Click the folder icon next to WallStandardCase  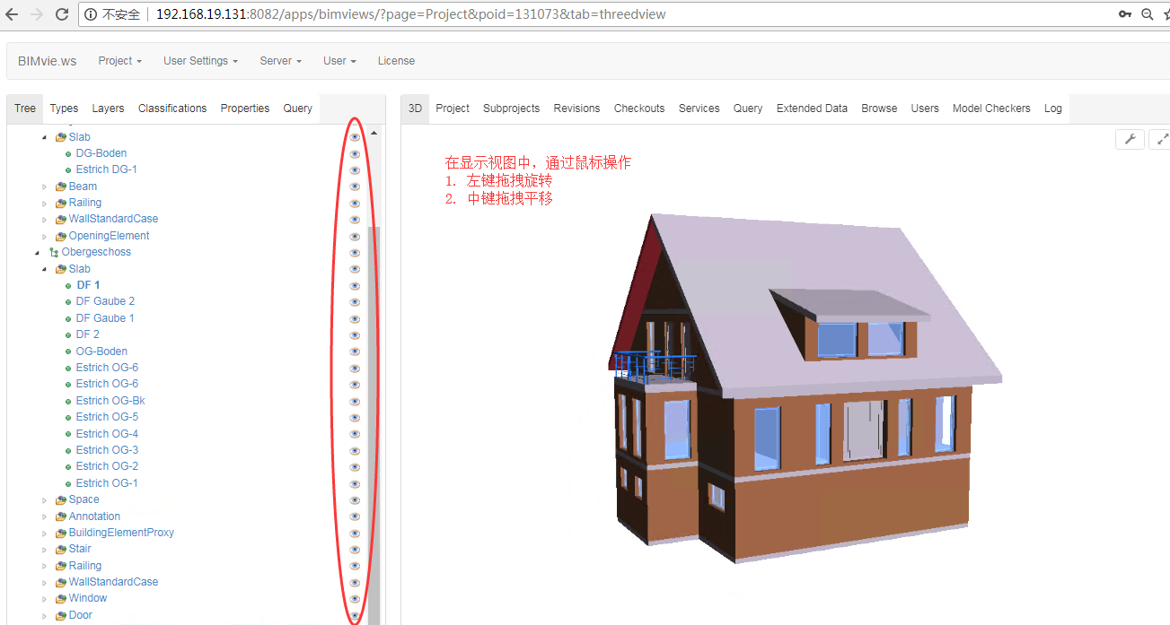(59, 218)
